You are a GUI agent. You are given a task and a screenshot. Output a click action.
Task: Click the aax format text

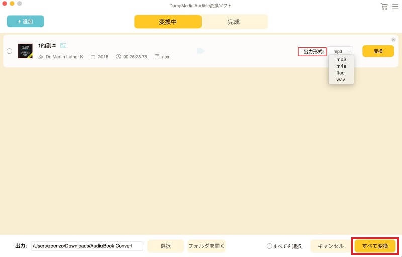tap(166, 57)
